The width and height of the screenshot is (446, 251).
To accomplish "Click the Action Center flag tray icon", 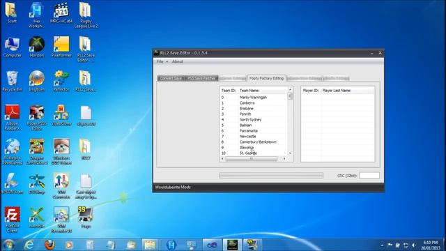I will 390,245.
